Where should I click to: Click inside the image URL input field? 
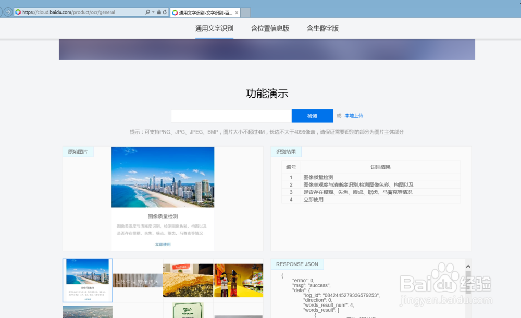[231, 115]
